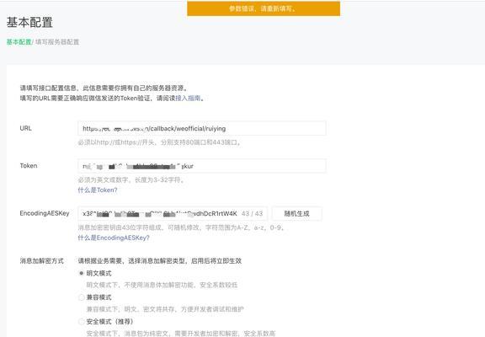The image size is (485, 337).
Task: Click the orange 参数错误 notification banner
Action: tap(264, 8)
